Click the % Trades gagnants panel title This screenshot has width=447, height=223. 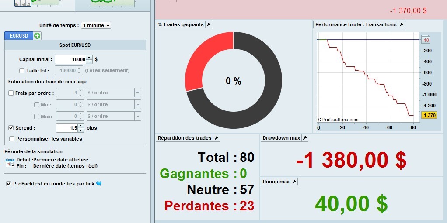(181, 24)
